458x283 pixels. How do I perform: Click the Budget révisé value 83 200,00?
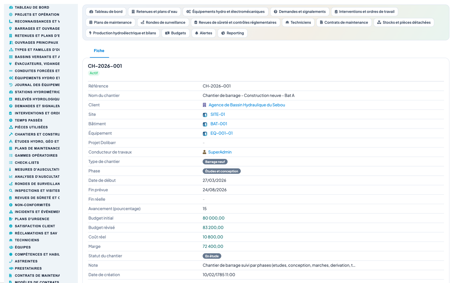pos(213,228)
